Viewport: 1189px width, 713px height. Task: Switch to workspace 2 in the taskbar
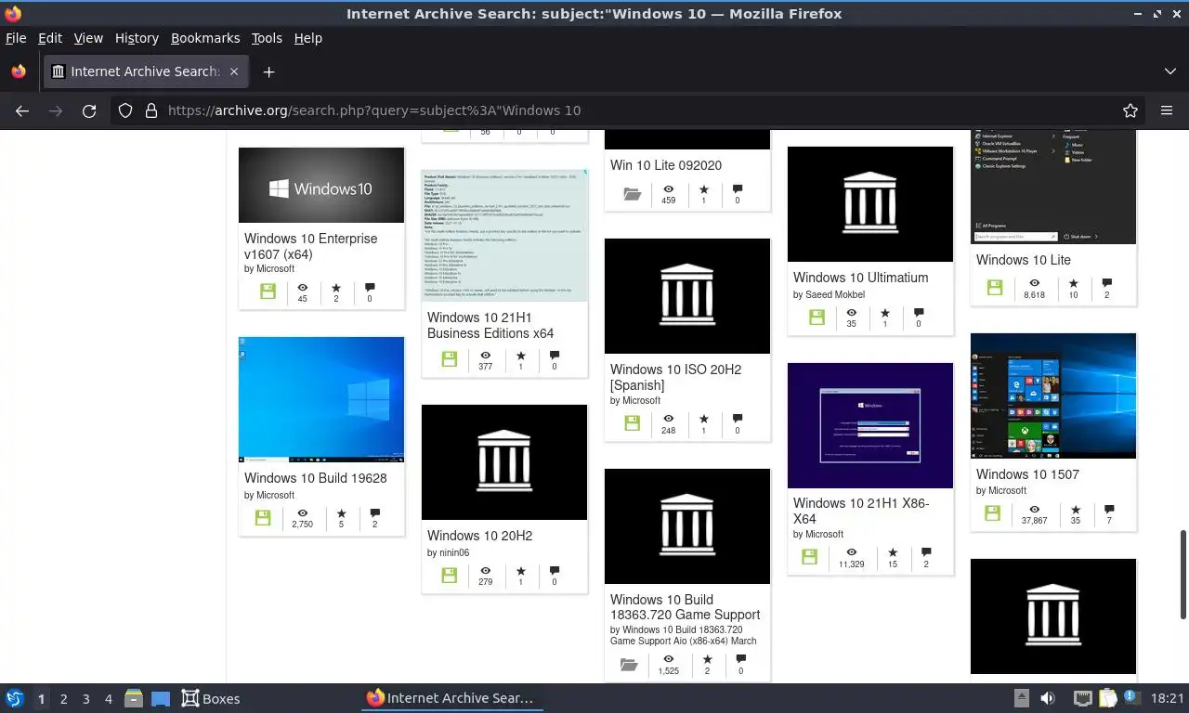tap(63, 699)
